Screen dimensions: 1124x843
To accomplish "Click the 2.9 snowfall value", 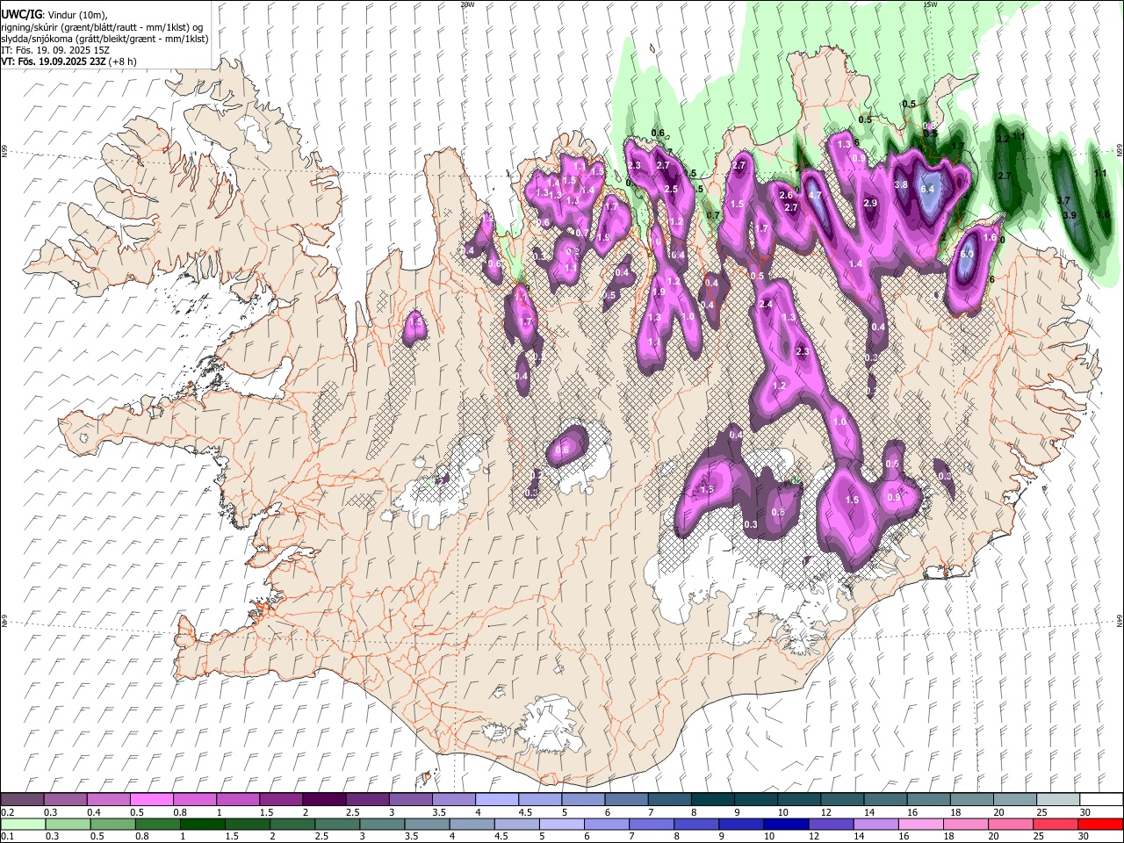I will click(x=870, y=203).
